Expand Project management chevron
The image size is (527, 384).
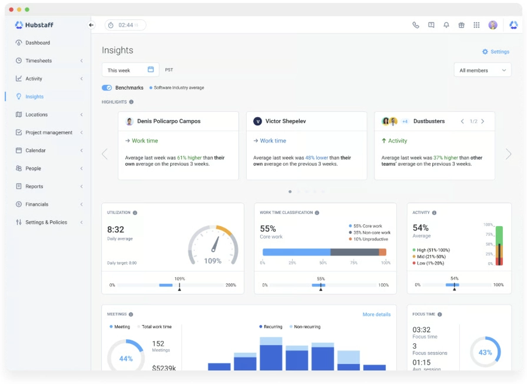[x=81, y=133]
